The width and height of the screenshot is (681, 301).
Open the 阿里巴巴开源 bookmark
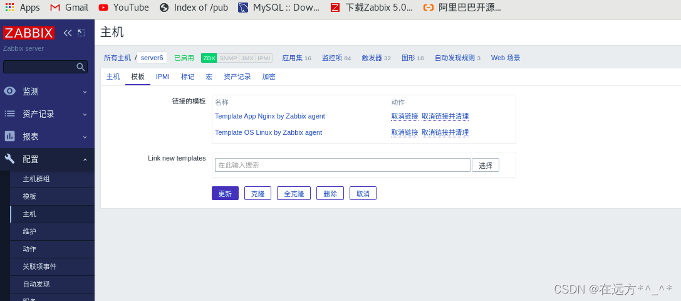(x=462, y=8)
